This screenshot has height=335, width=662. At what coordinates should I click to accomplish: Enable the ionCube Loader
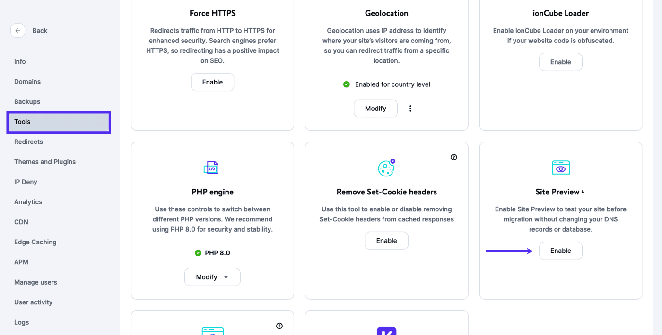pos(560,62)
